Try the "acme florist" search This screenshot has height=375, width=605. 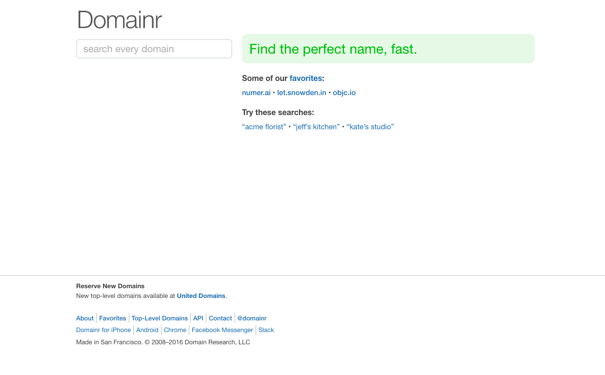click(x=264, y=127)
